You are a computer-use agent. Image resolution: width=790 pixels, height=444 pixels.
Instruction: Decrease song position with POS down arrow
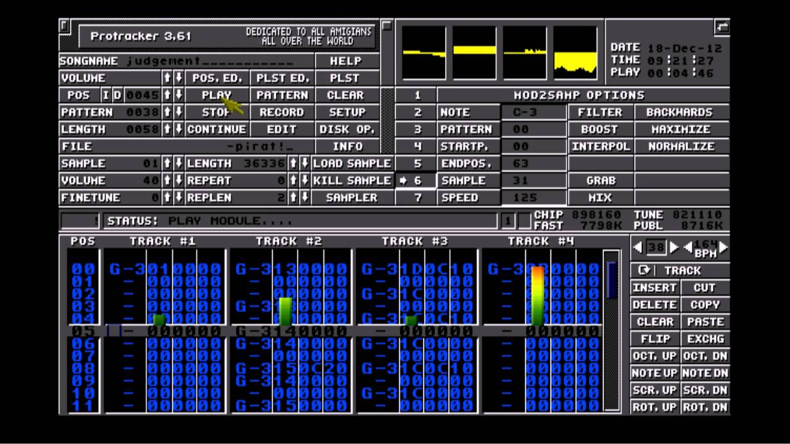click(x=178, y=96)
